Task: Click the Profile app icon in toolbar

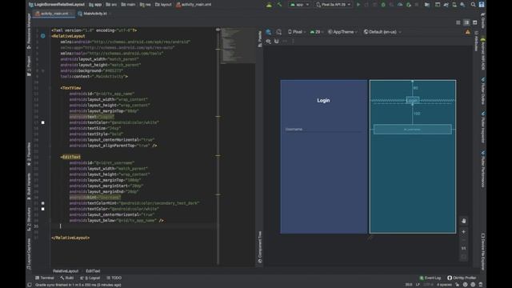Action: point(400,5)
